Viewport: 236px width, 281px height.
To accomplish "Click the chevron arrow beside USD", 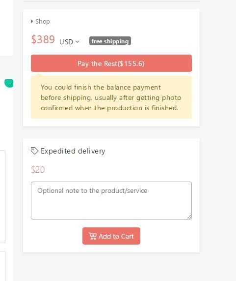I will (78, 42).
